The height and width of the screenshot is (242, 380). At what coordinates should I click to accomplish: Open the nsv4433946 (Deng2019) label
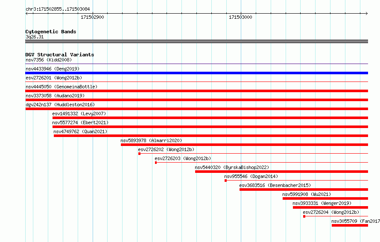[x=53, y=69]
